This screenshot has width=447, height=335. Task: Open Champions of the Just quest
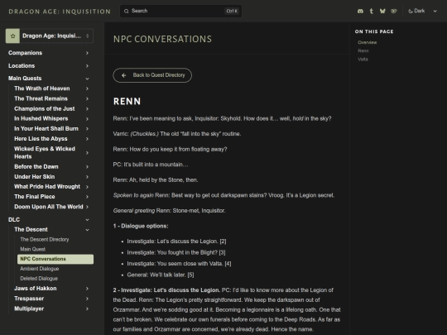45,109
